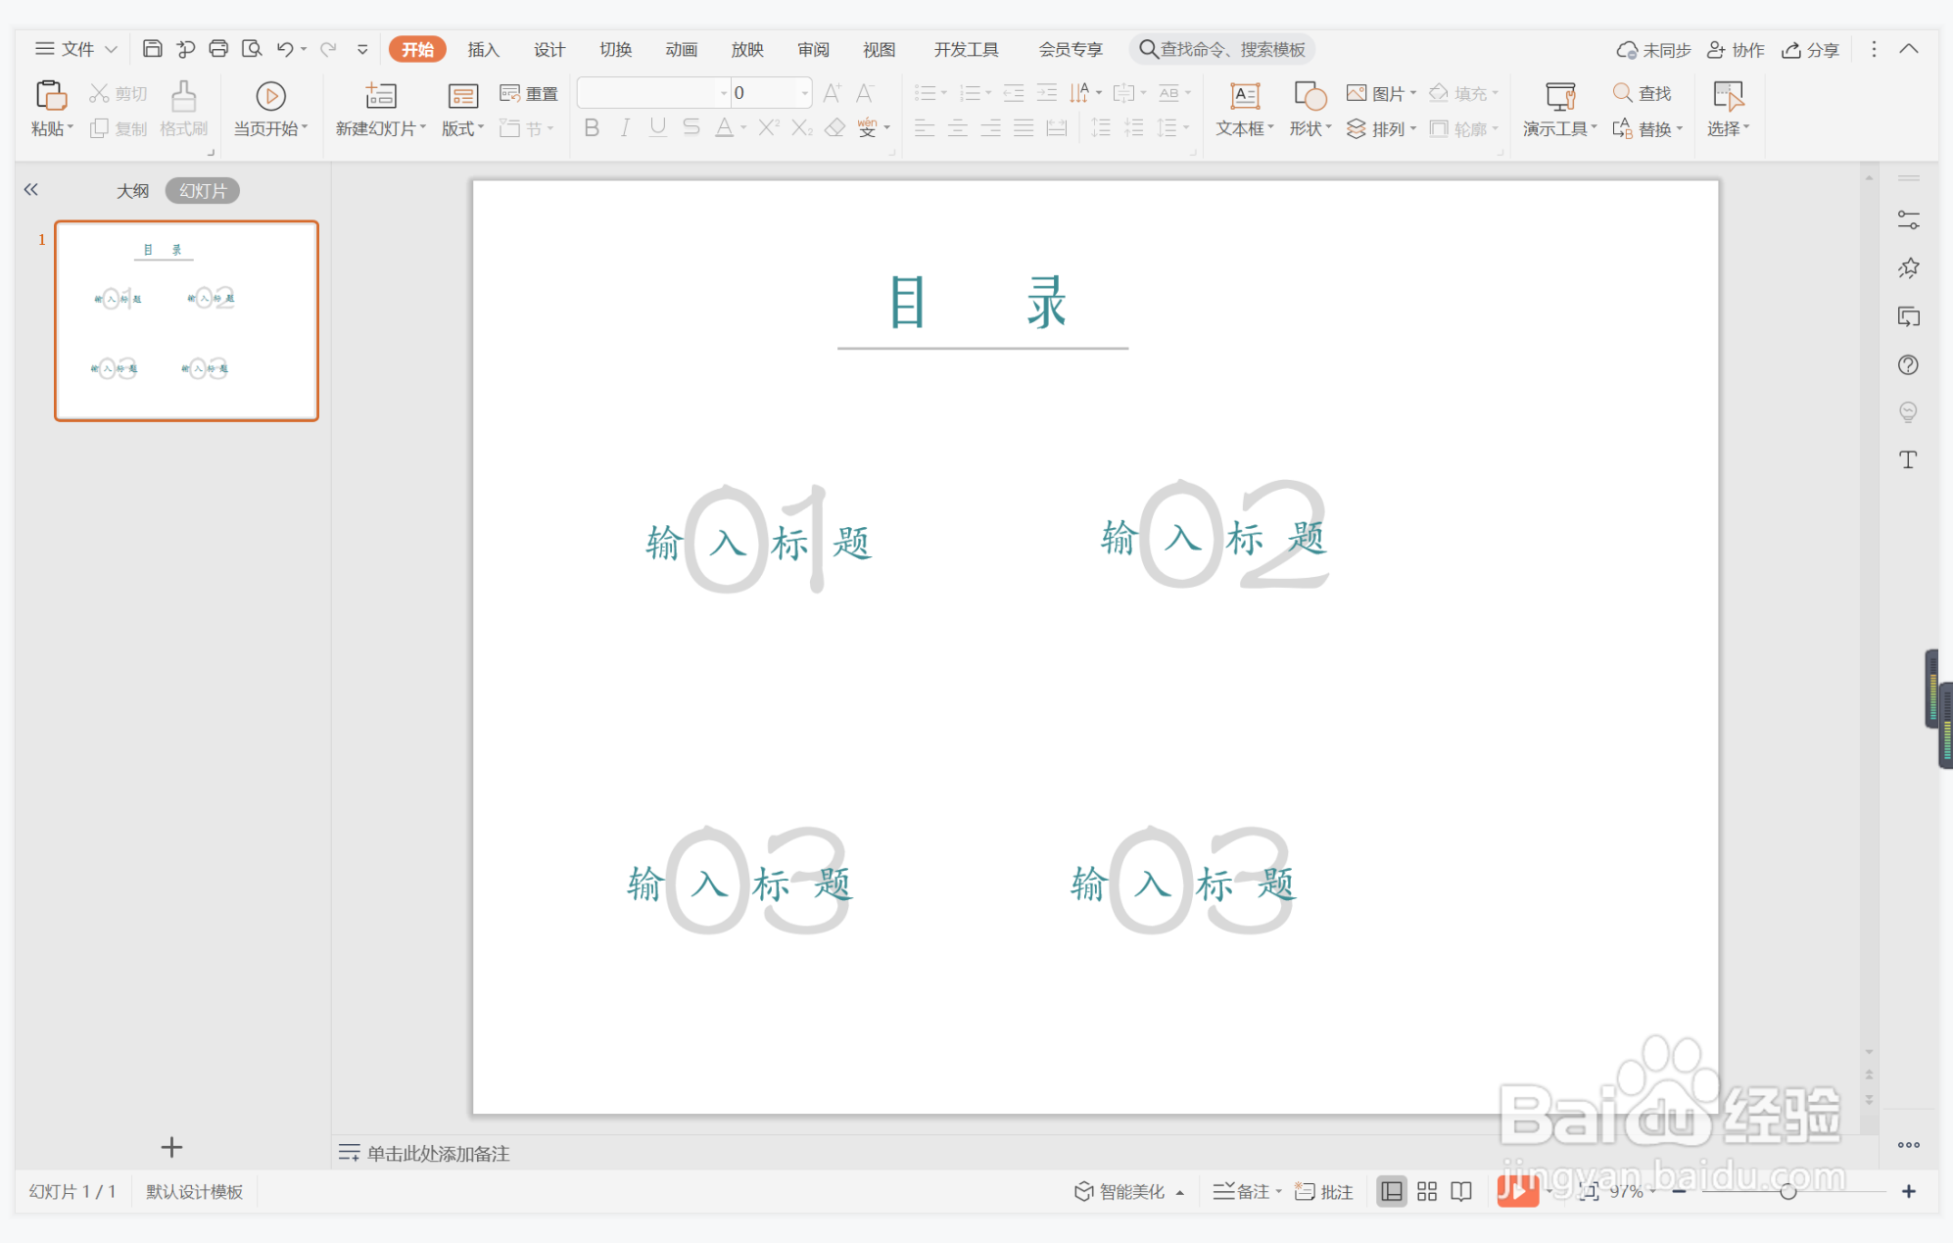Click the Shapes (形状) icon

[1310, 95]
